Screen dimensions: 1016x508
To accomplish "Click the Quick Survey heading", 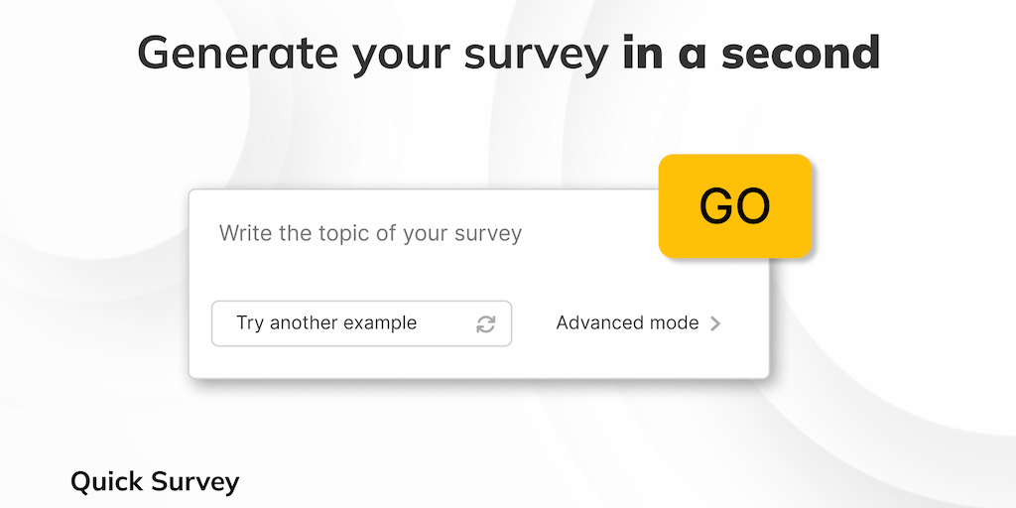I will point(155,482).
